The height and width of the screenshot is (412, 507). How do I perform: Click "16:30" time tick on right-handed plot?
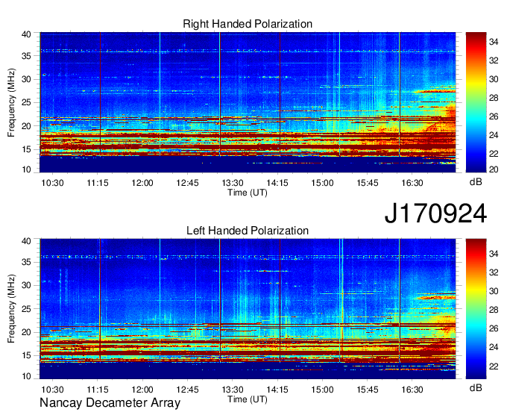(412, 183)
